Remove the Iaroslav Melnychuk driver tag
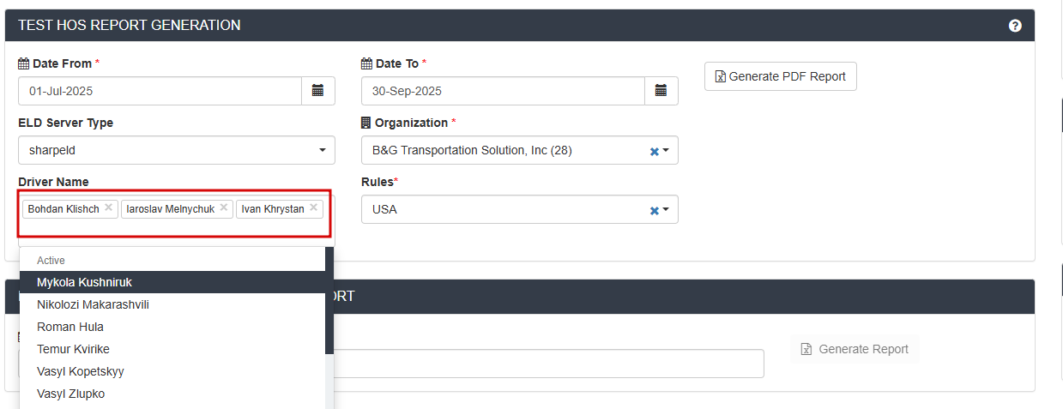This screenshot has height=409, width=1063. (x=224, y=208)
